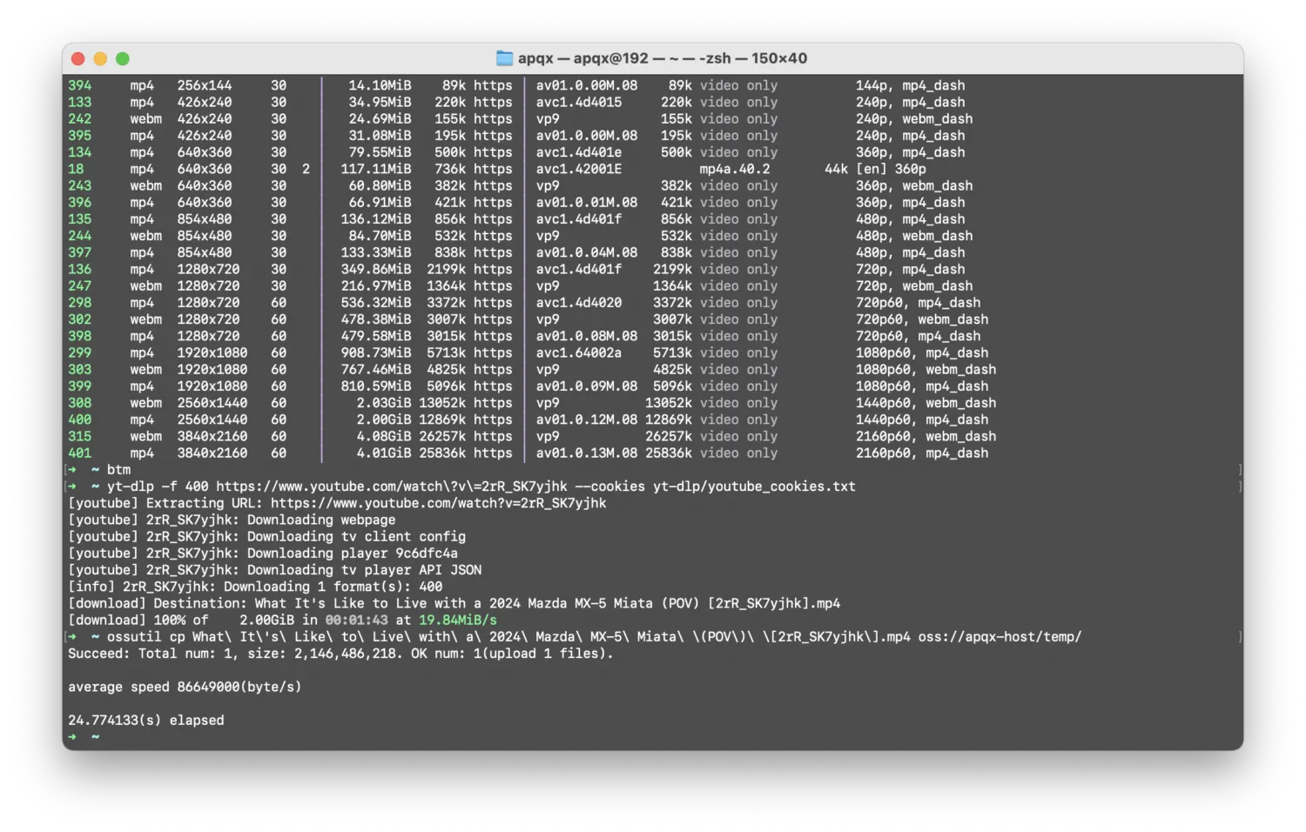Click the green 19.84MiB/s download speed

457,621
